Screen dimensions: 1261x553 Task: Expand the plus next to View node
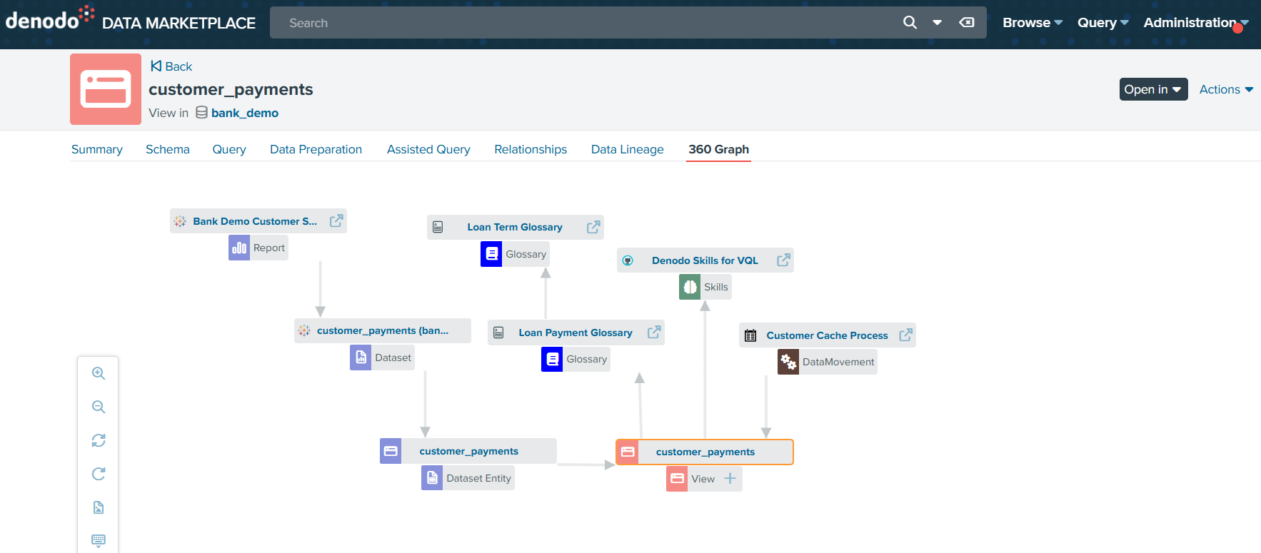pyautogui.click(x=730, y=478)
